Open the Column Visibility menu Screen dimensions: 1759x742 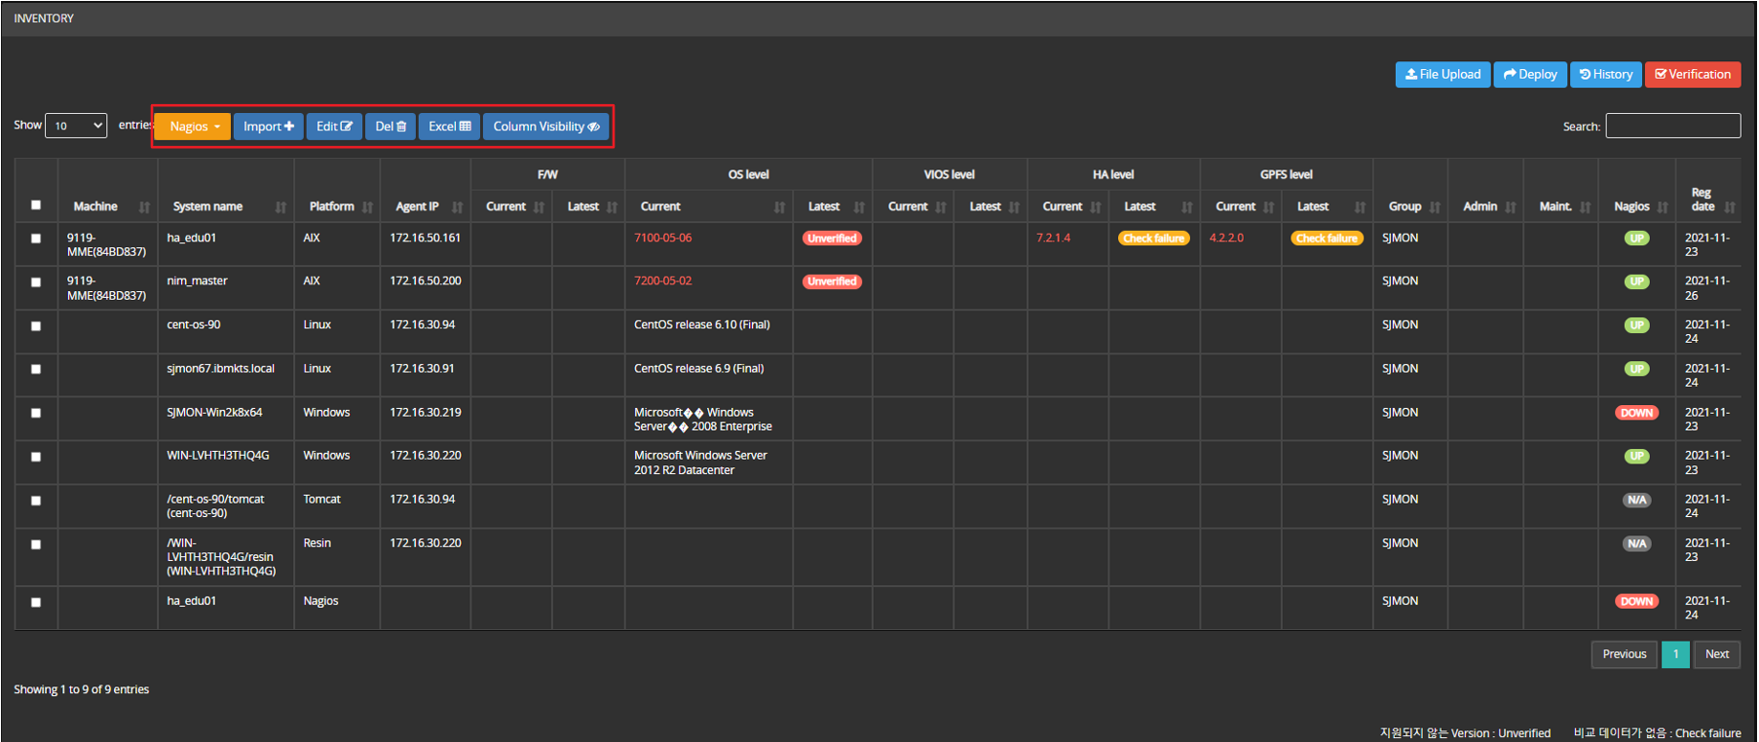point(545,127)
